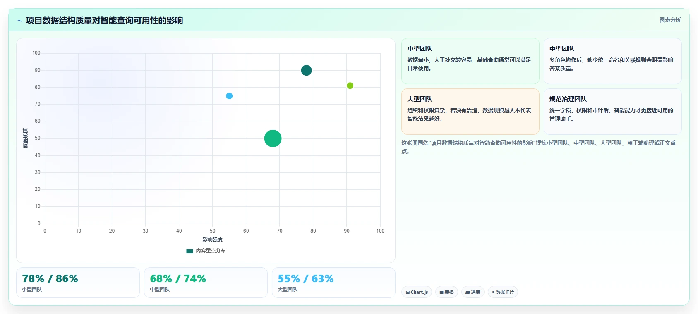Click the 影响强度 x-axis title
698x314 pixels.
pyautogui.click(x=212, y=240)
